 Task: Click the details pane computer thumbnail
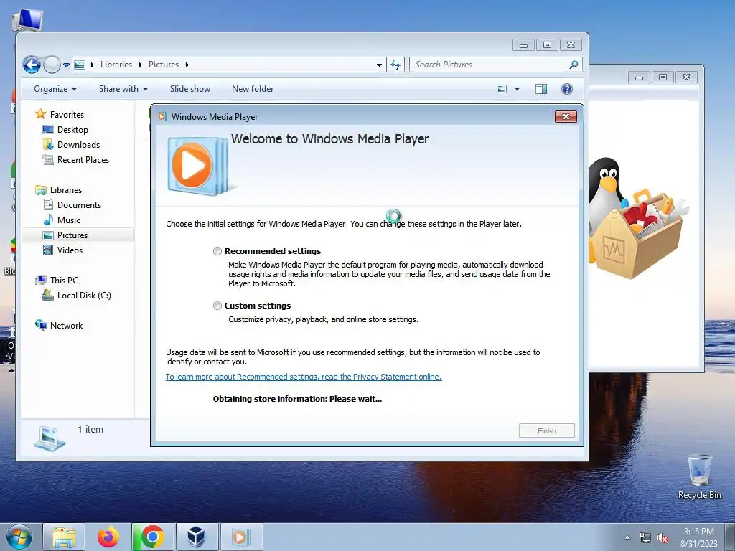coord(50,438)
